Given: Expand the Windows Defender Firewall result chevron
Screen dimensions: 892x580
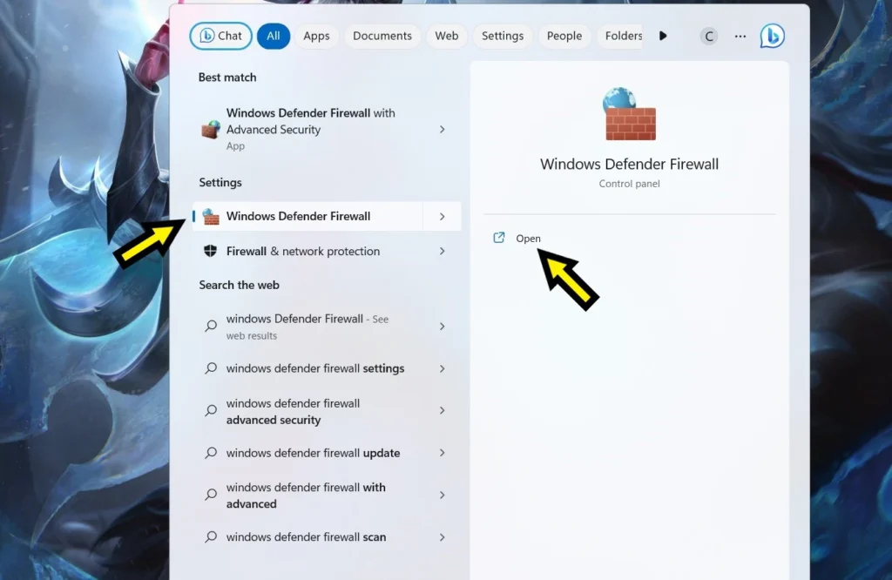Looking at the screenshot, I should (x=442, y=217).
